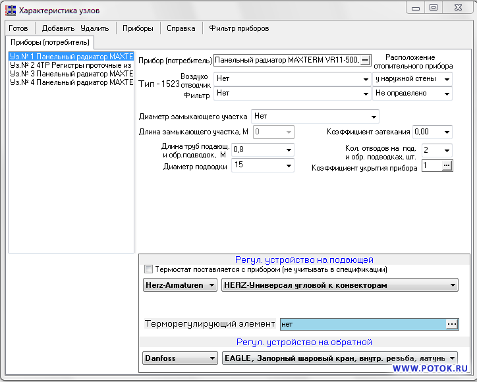Click ellipsis button for Коэффициент укрытия прибора

pyautogui.click(x=447, y=166)
